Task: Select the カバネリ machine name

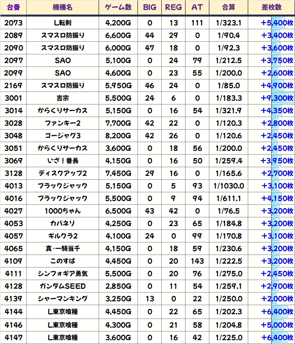Action: (x=63, y=223)
